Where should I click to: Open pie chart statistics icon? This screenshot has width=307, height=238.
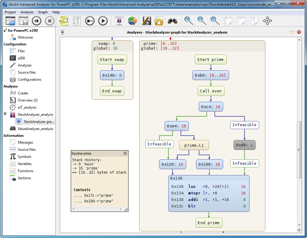click(132, 21)
